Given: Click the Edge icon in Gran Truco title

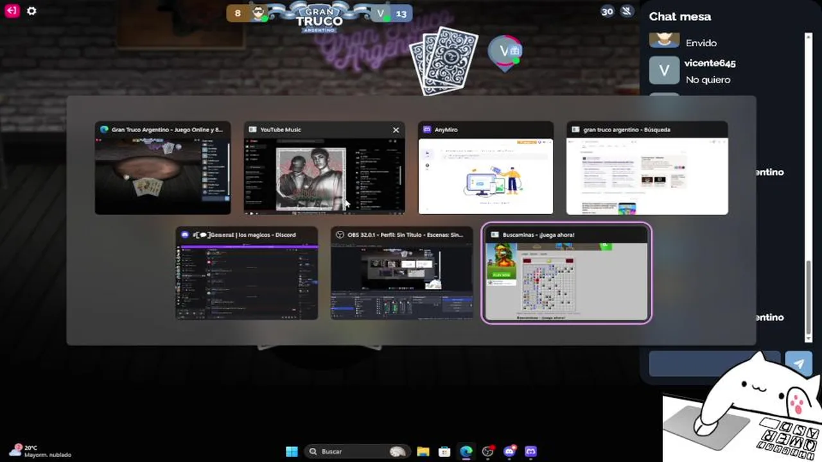Looking at the screenshot, I should pyautogui.click(x=104, y=130).
